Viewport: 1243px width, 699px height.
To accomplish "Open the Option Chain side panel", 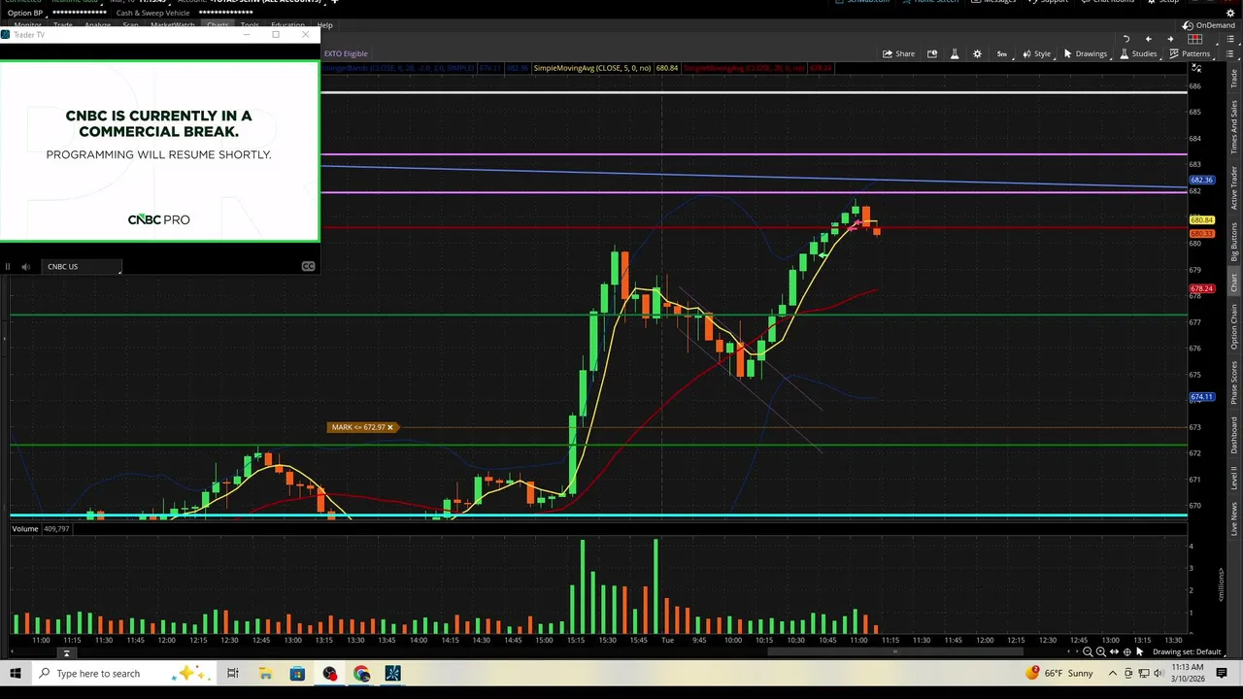I will tap(1234, 326).
